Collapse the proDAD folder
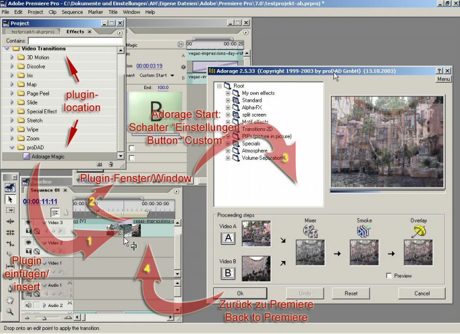460x334 pixels. point(11,148)
